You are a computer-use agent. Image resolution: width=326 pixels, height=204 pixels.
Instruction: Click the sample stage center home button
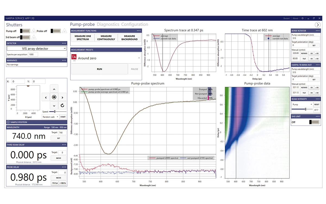pos(54,97)
